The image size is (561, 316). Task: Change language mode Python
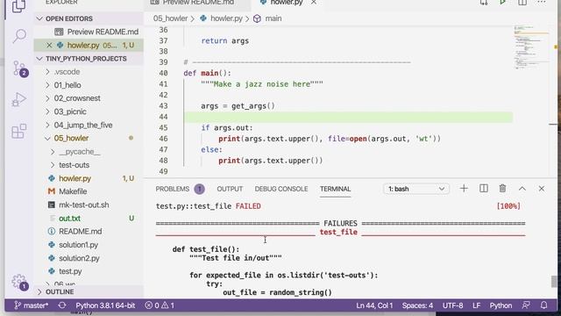pos(501,305)
